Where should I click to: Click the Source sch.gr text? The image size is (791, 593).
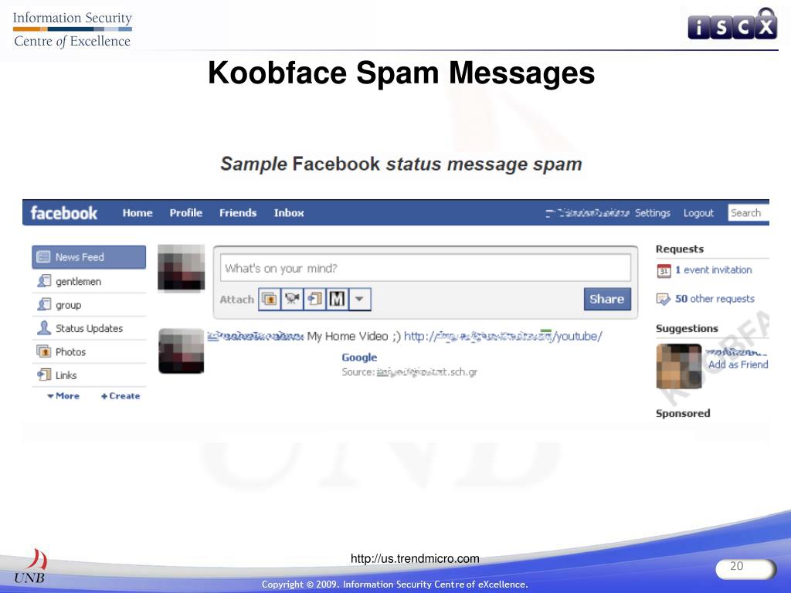(409, 372)
